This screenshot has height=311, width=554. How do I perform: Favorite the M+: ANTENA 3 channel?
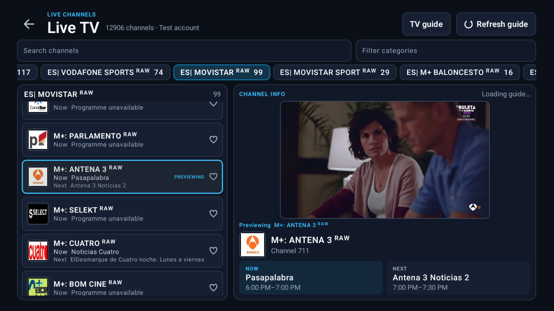point(213,177)
